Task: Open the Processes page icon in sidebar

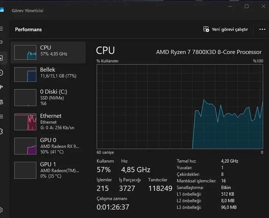Action: pos(1,43)
